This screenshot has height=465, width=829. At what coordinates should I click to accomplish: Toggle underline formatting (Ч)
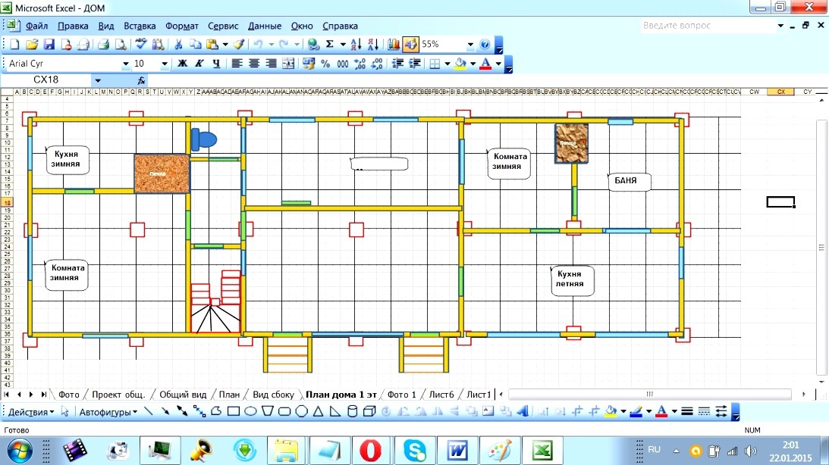click(216, 64)
